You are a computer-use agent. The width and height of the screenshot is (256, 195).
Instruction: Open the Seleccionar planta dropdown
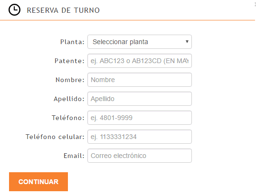140,42
